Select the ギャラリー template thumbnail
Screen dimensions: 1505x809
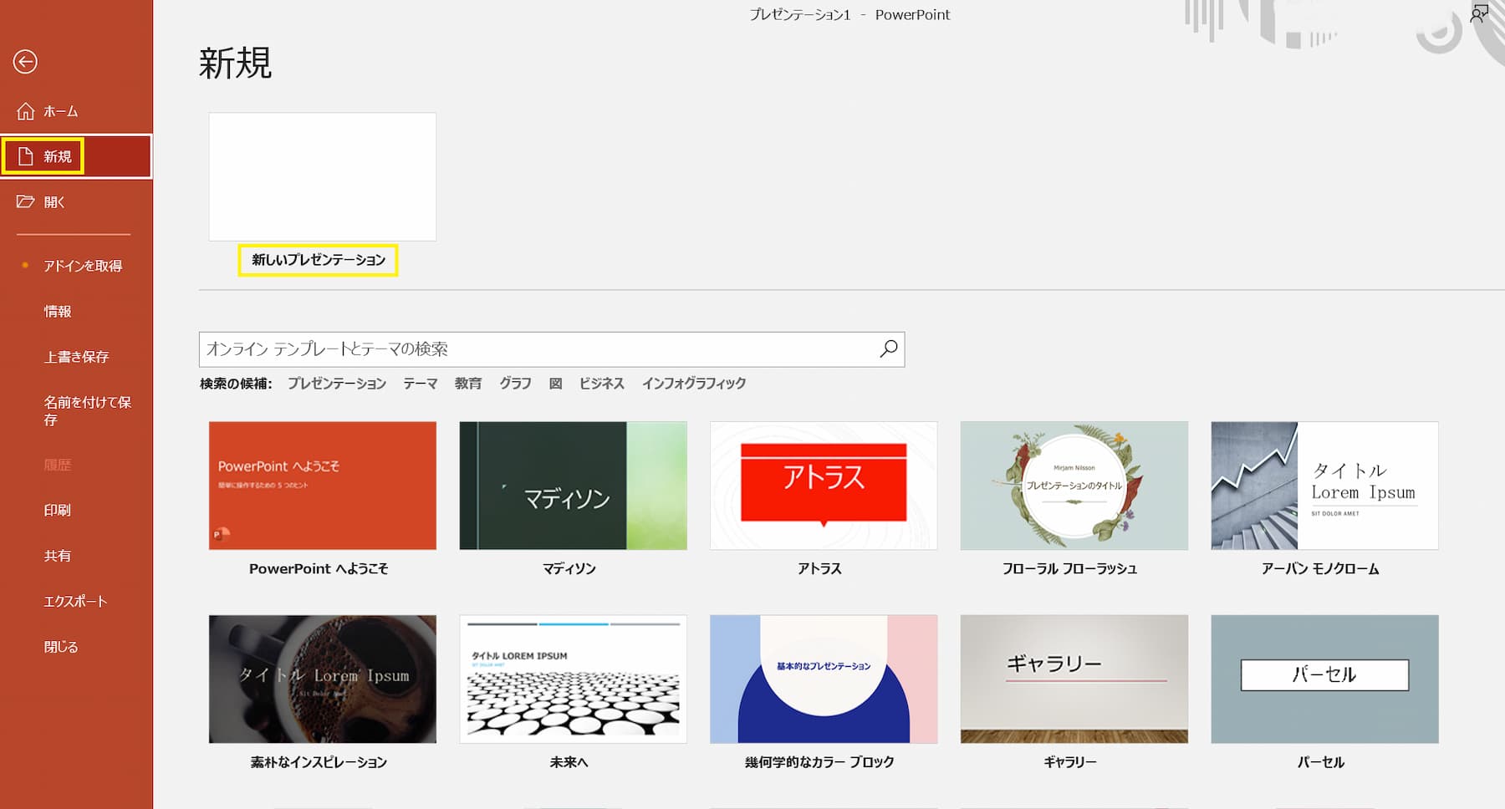pos(1074,679)
